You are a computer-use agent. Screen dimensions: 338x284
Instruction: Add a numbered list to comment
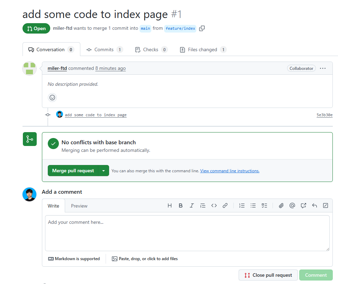242,205
